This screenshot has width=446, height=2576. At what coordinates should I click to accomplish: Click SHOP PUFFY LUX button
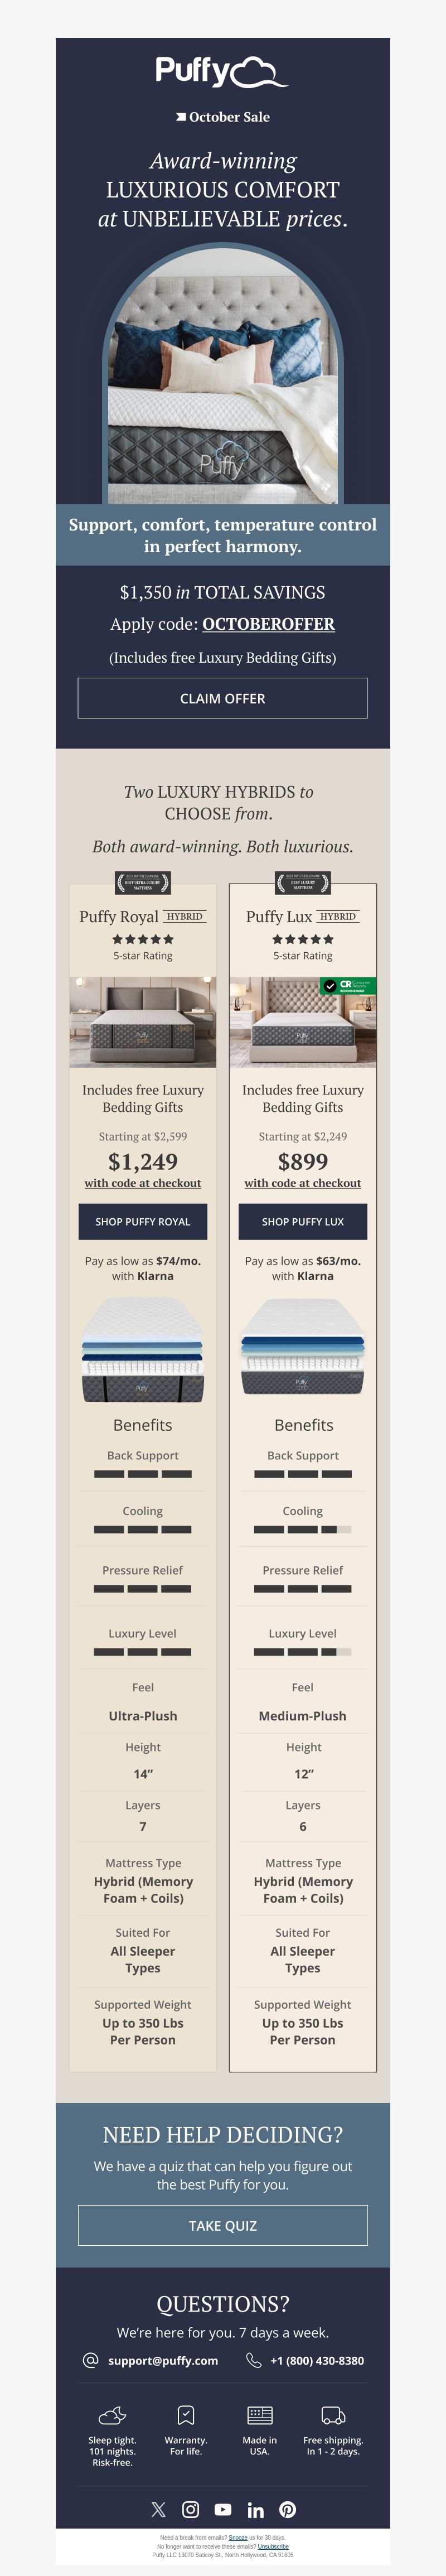[x=303, y=1221]
